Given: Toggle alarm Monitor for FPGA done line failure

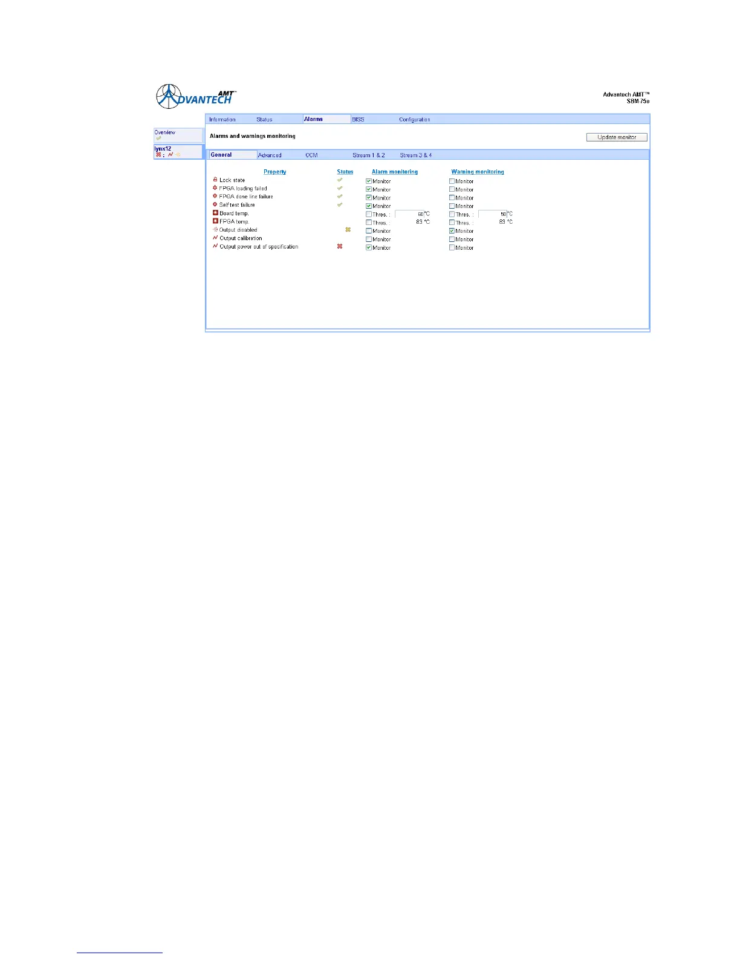Looking at the screenshot, I should [x=369, y=198].
